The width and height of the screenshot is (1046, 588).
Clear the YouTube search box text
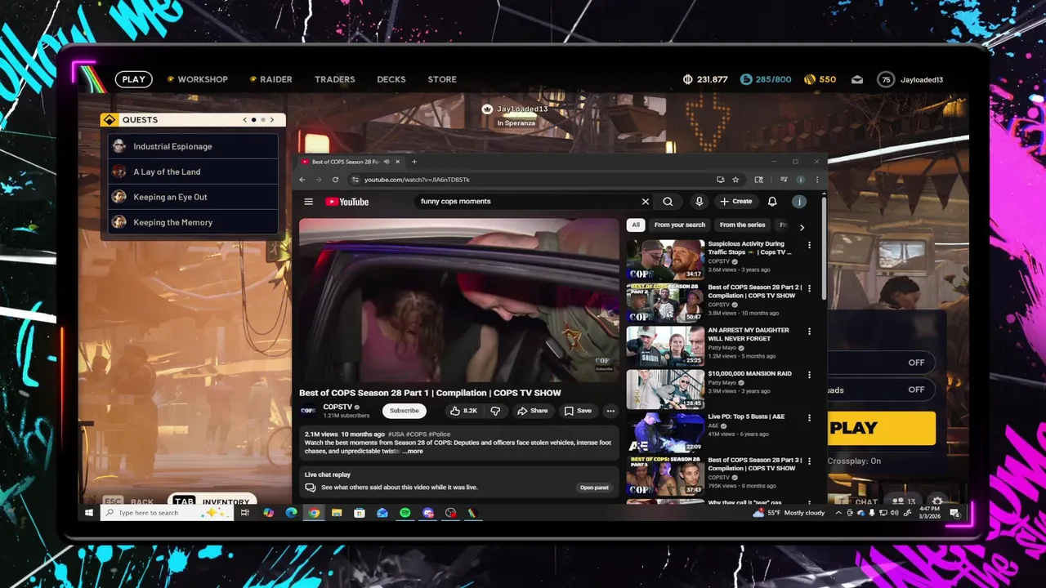click(646, 202)
